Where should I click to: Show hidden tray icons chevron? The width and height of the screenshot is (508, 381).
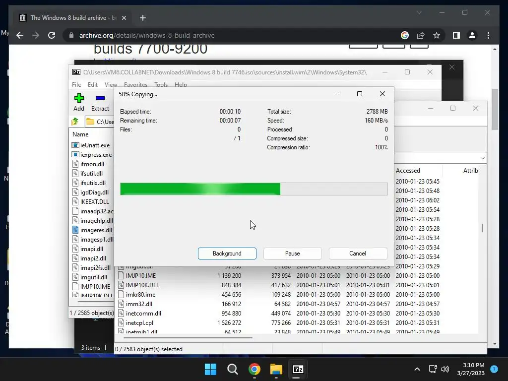[x=417, y=369]
